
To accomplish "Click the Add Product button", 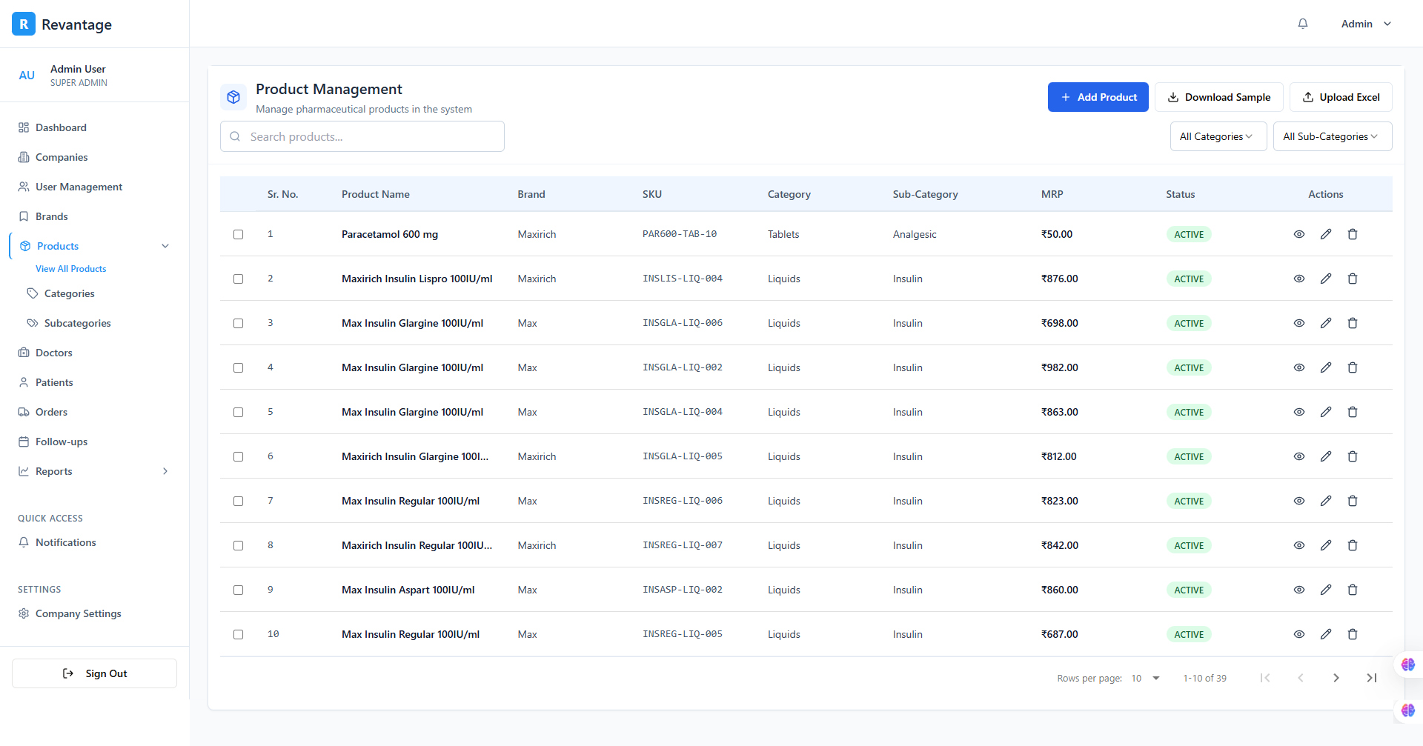I will [x=1098, y=97].
